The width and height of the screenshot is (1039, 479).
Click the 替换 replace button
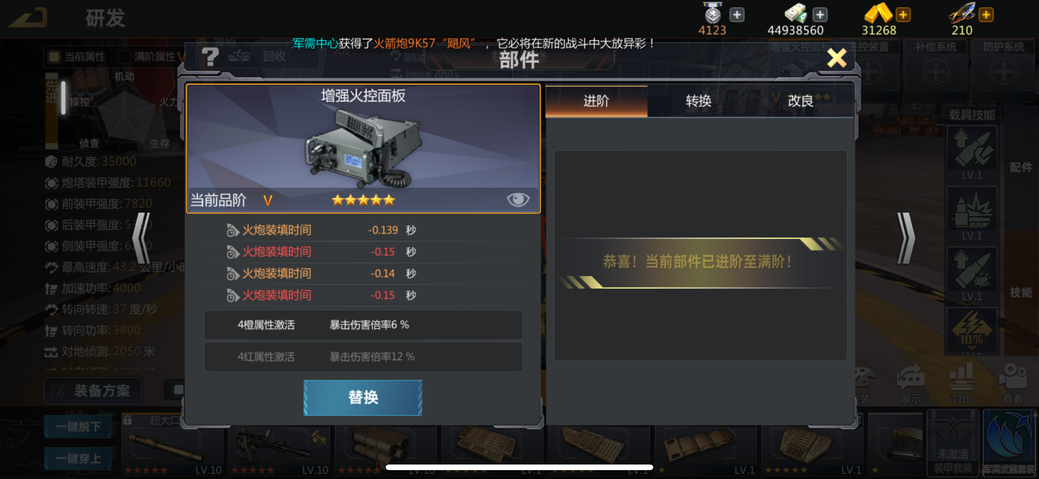click(x=363, y=397)
